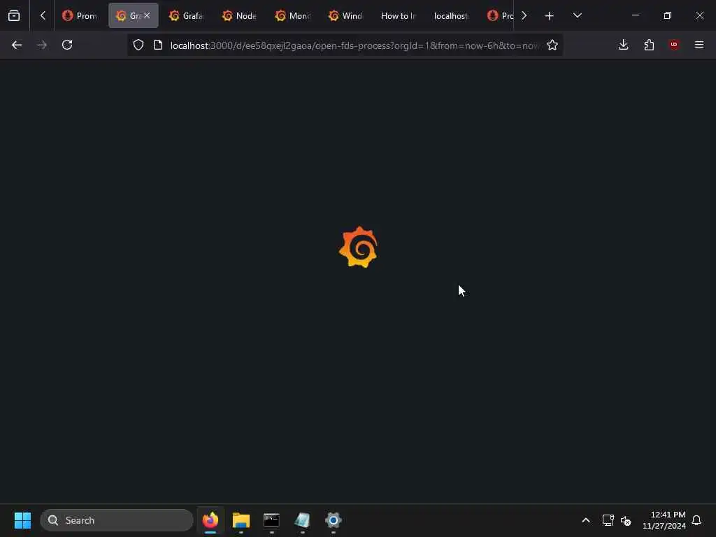Click the taskbar Search box
This screenshot has height=537, width=716.
[117, 520]
